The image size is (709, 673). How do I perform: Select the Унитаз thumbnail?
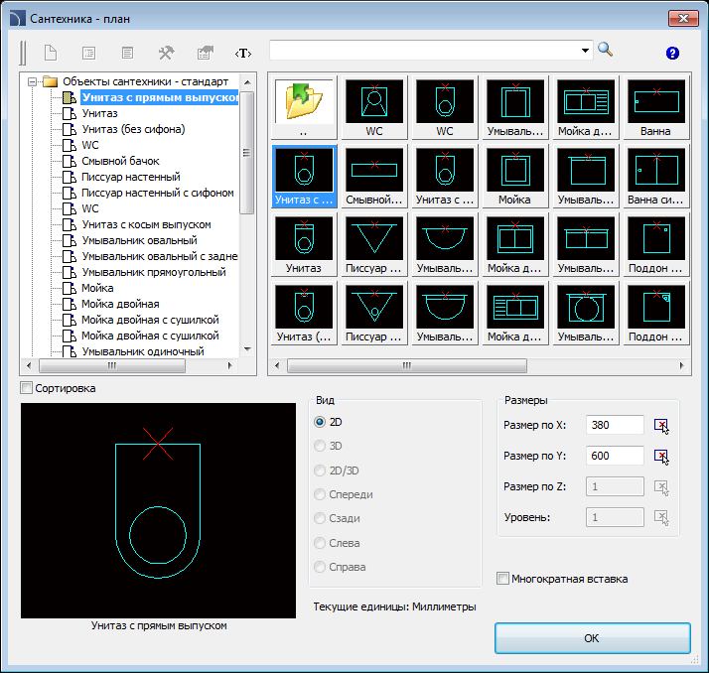(304, 244)
